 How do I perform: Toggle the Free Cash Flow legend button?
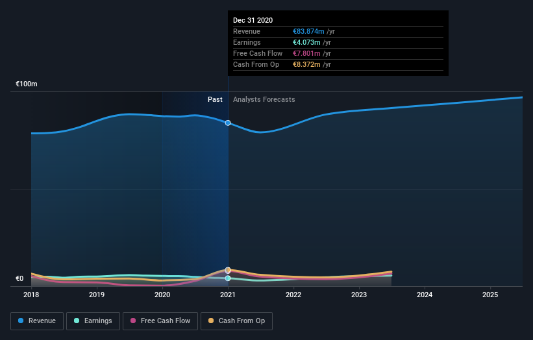[x=160, y=321]
